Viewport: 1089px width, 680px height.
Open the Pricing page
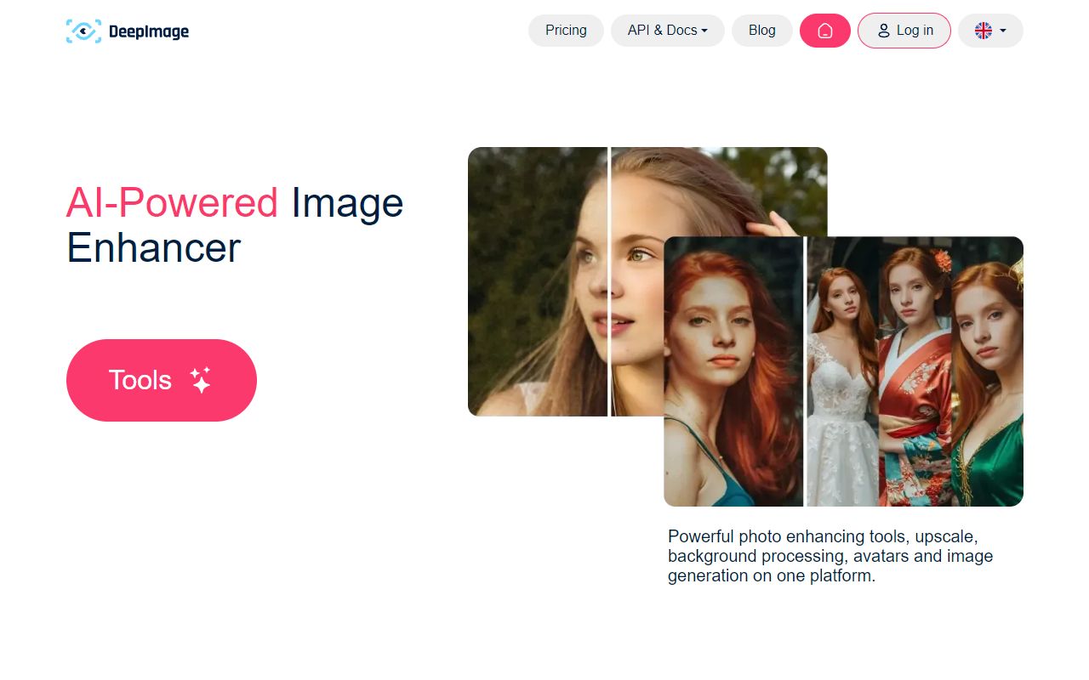pyautogui.click(x=566, y=31)
